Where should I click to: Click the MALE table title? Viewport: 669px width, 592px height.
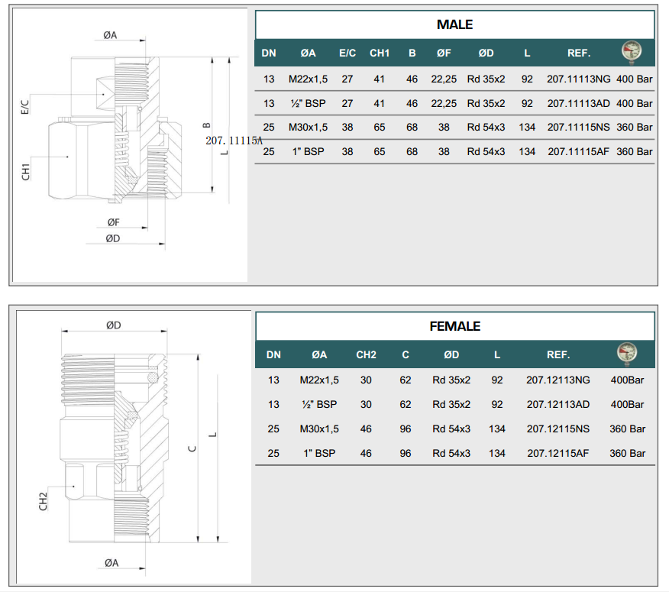coord(454,24)
